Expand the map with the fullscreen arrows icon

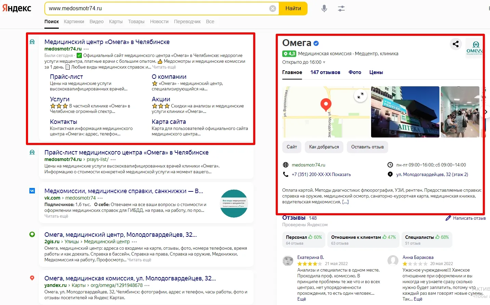pyautogui.click(x=360, y=96)
